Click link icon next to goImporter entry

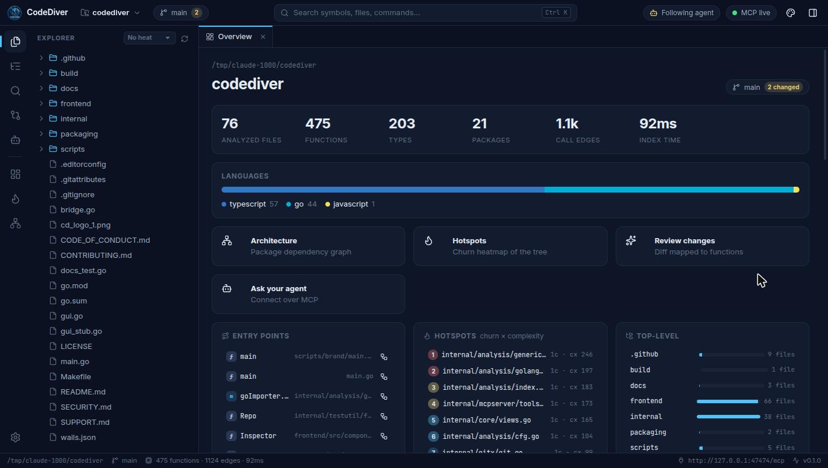tap(384, 396)
